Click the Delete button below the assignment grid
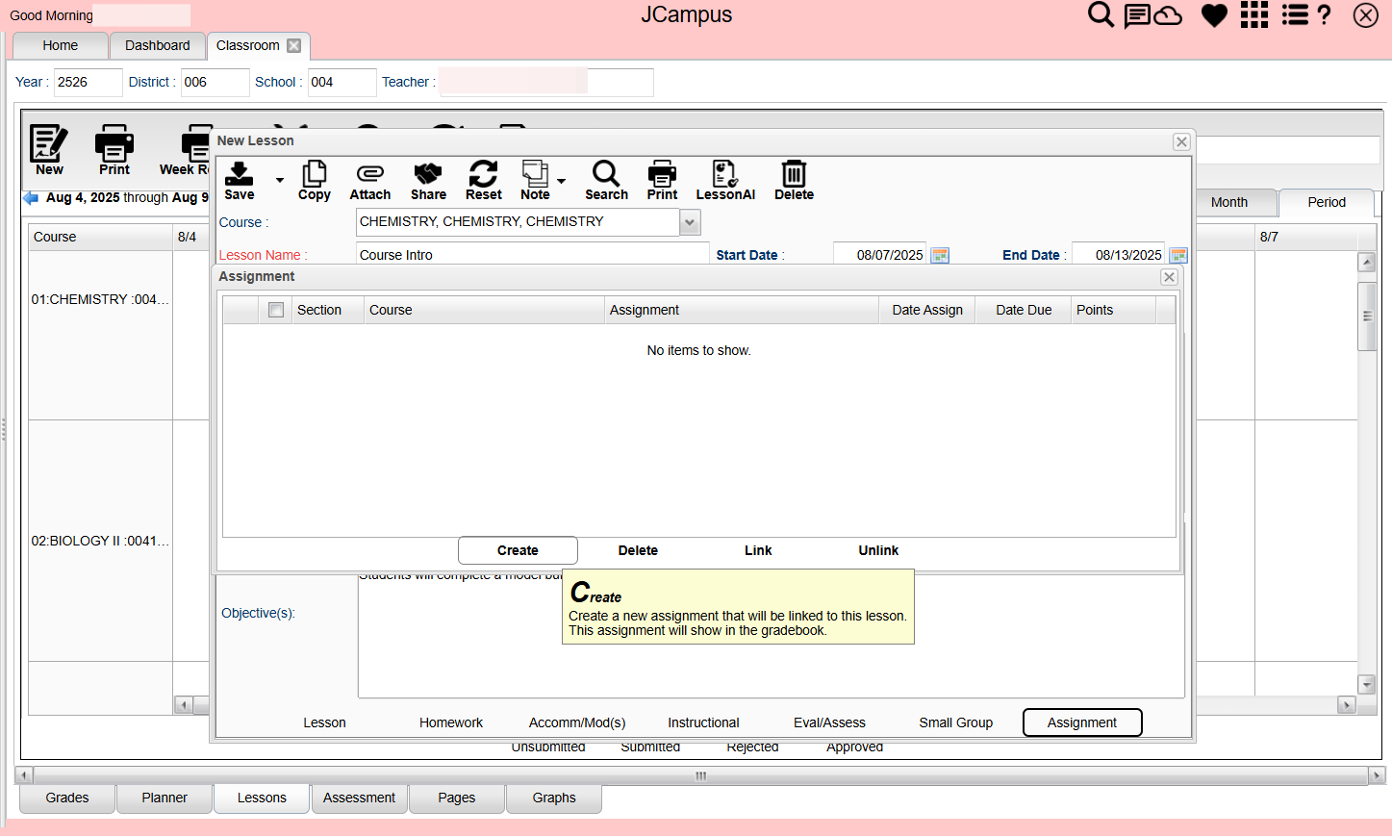1392x836 pixels. (638, 550)
